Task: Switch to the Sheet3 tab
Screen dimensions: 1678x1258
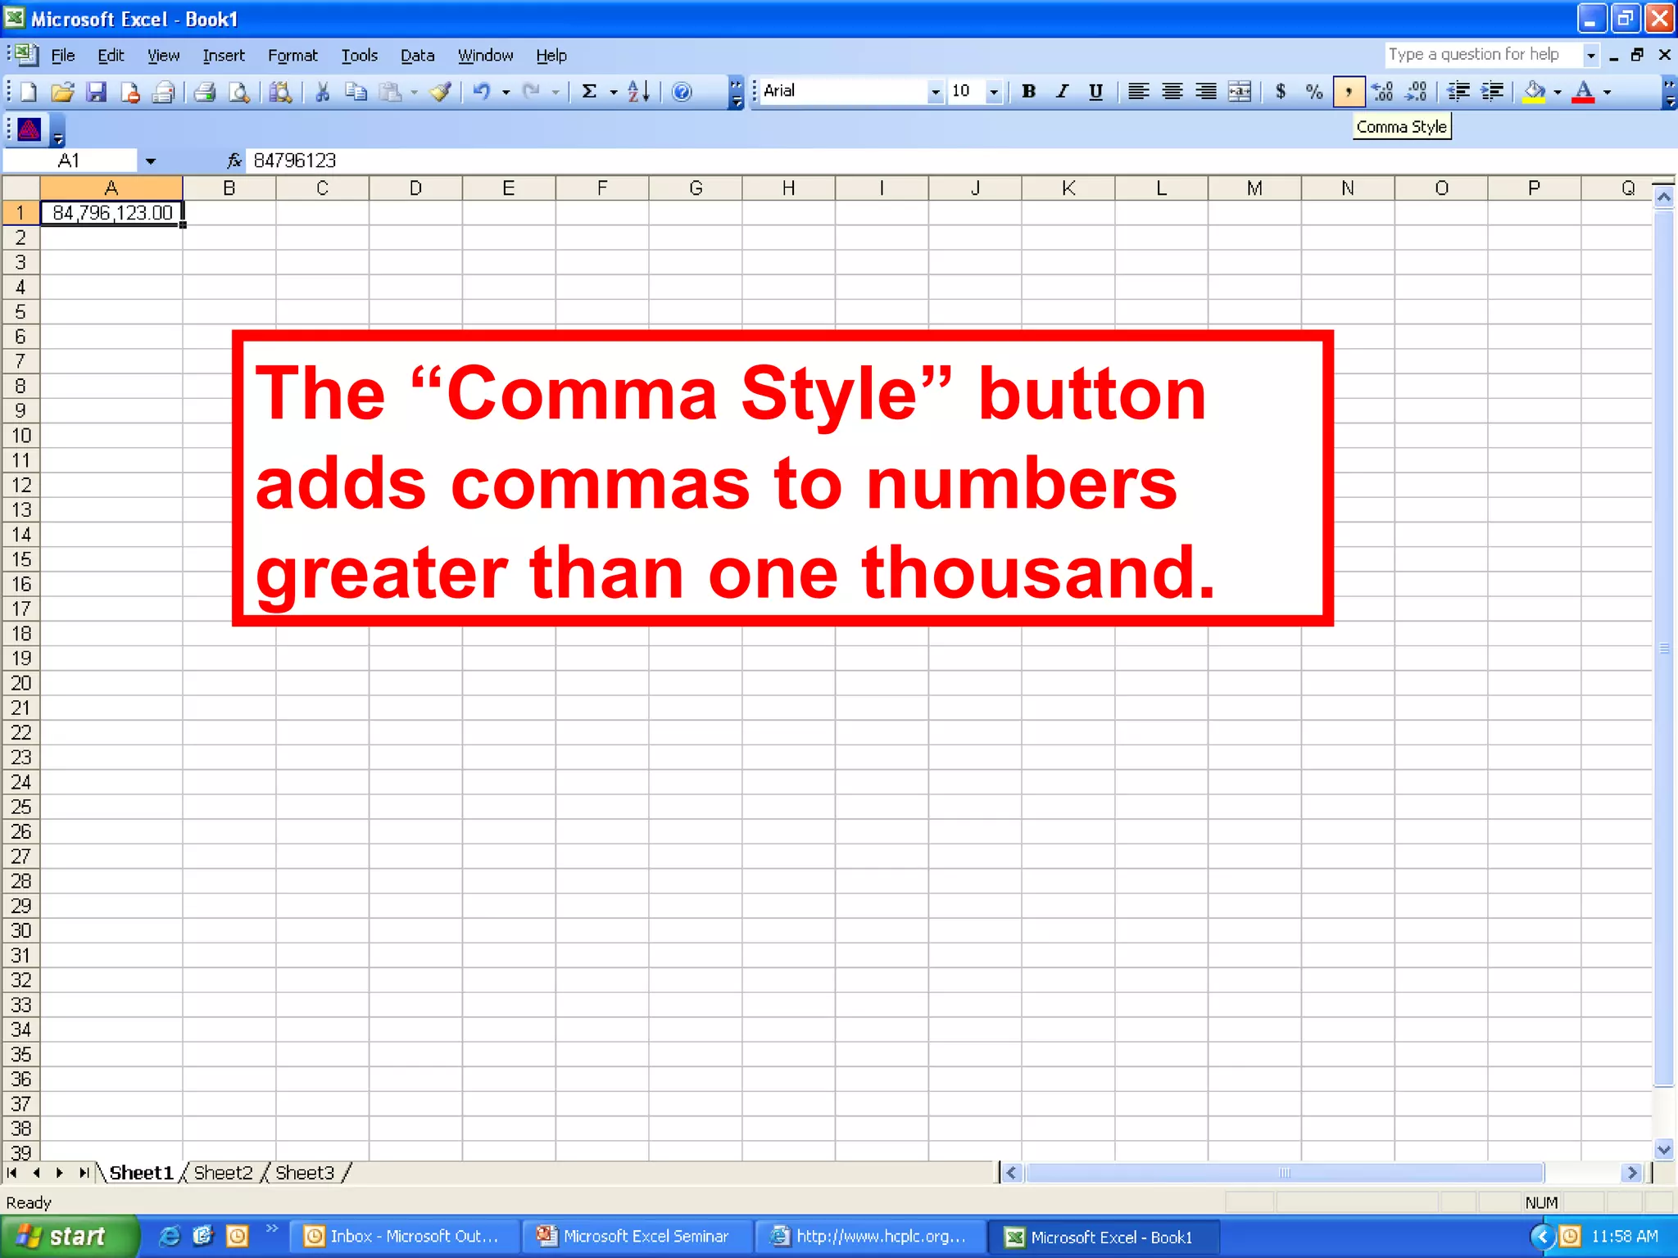Action: (305, 1173)
